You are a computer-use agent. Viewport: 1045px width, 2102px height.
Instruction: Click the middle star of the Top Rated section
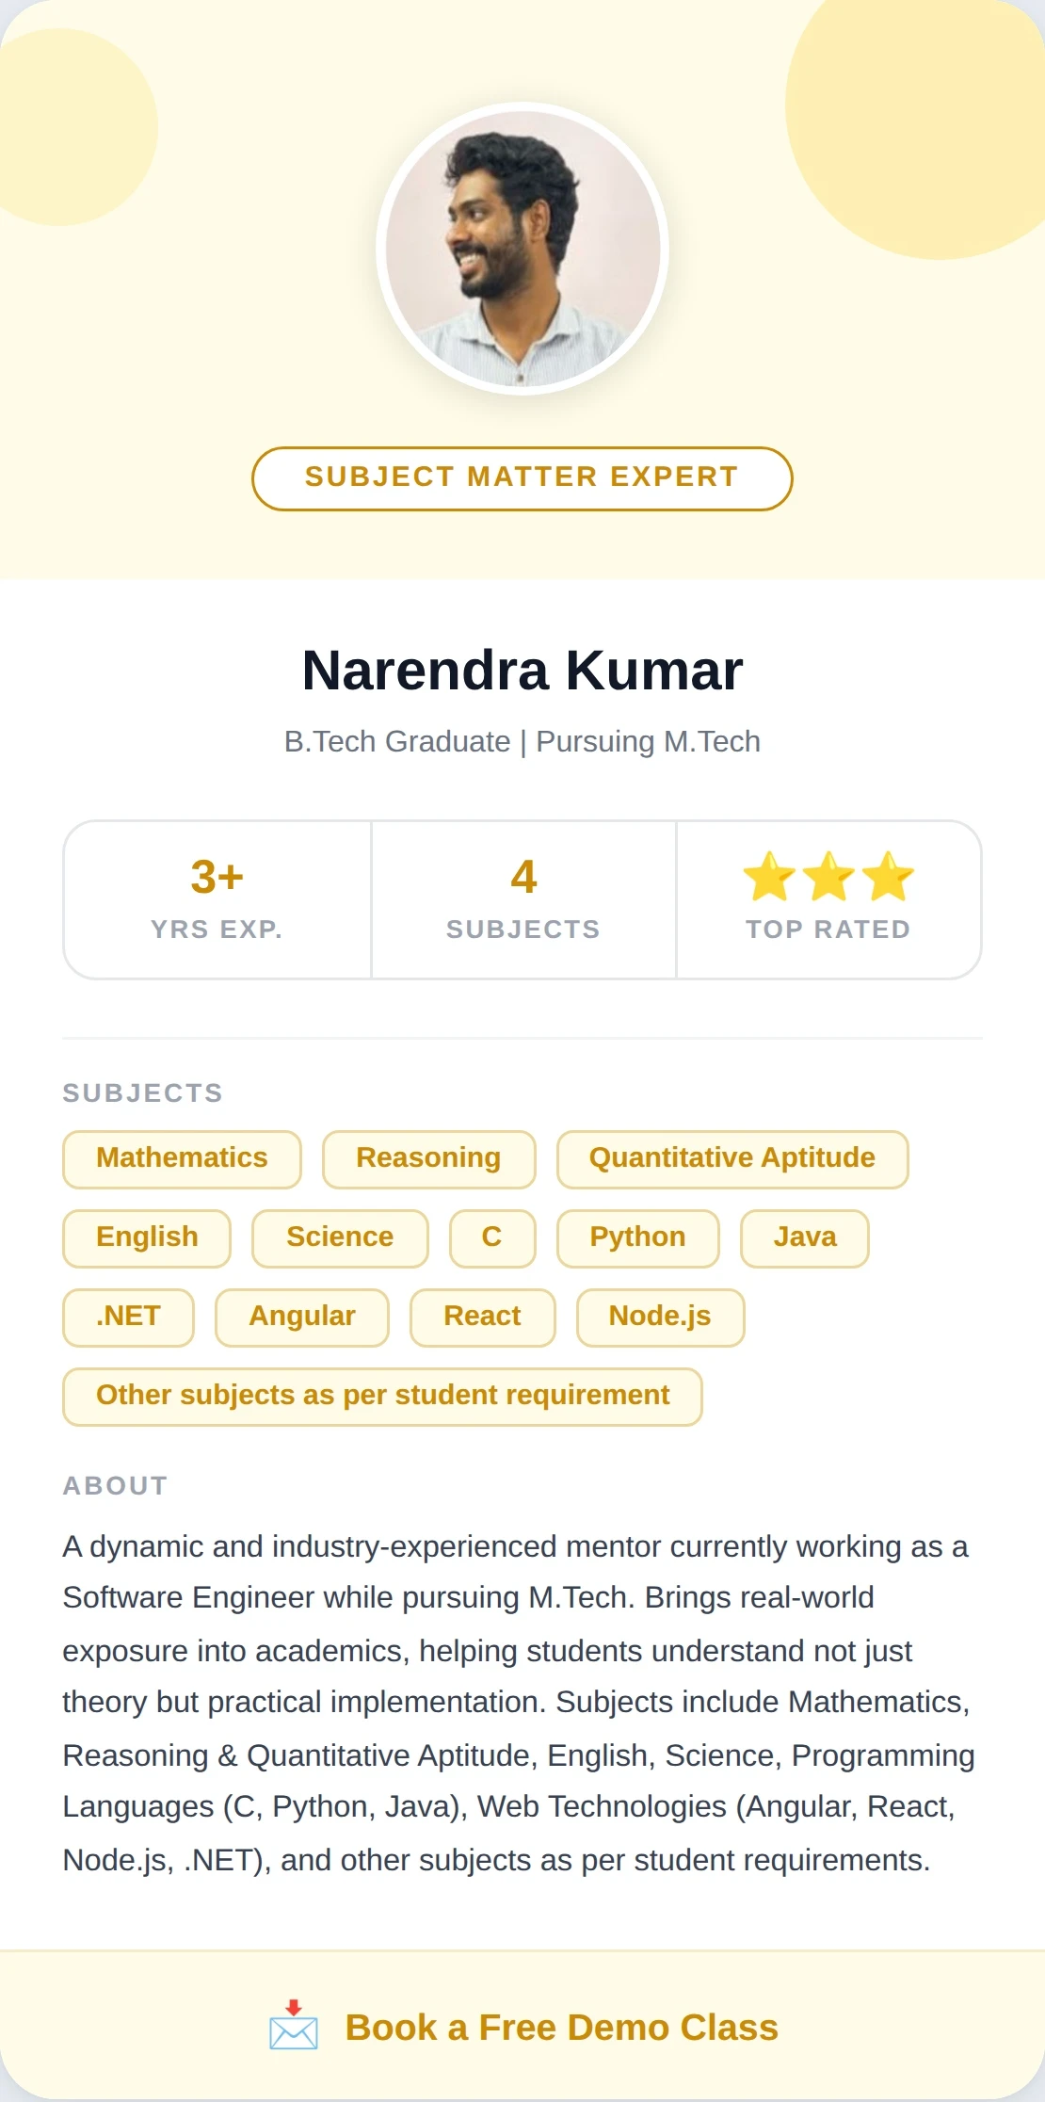point(828,878)
